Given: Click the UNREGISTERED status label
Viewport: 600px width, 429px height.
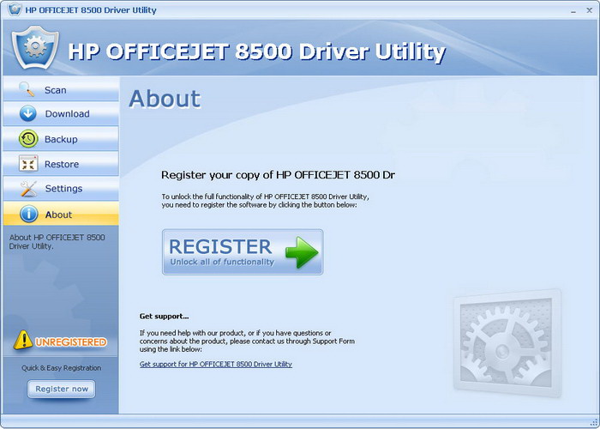Looking at the screenshot, I should 71,341.
